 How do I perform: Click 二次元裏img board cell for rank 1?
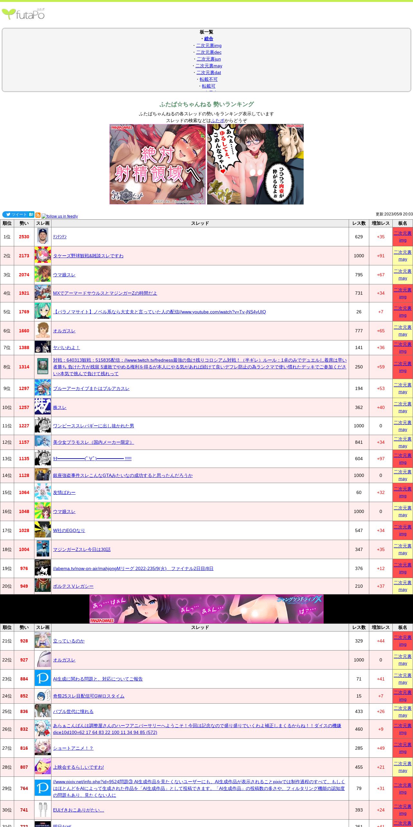403,237
